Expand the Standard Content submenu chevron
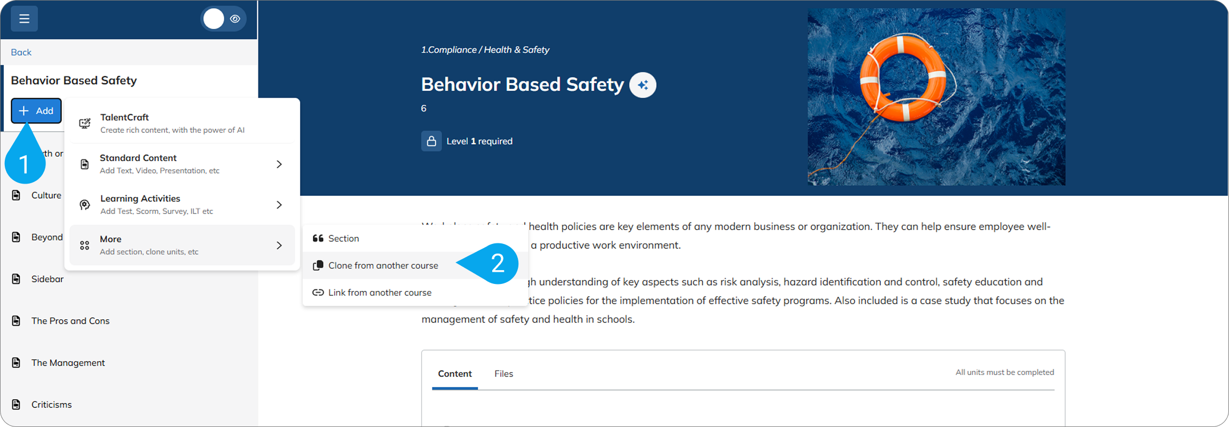 [x=279, y=164]
